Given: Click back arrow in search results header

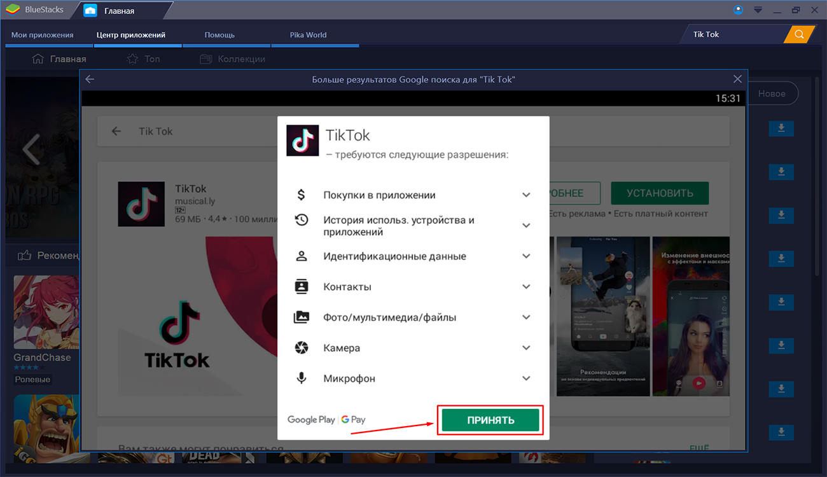Looking at the screenshot, I should point(90,79).
